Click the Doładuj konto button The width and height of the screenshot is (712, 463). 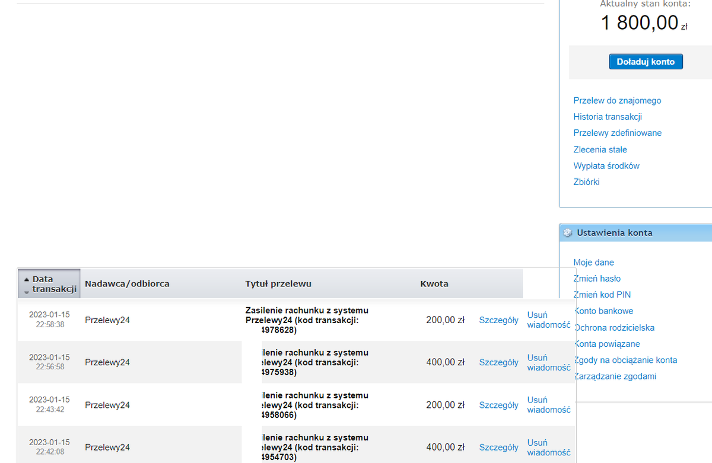646,62
